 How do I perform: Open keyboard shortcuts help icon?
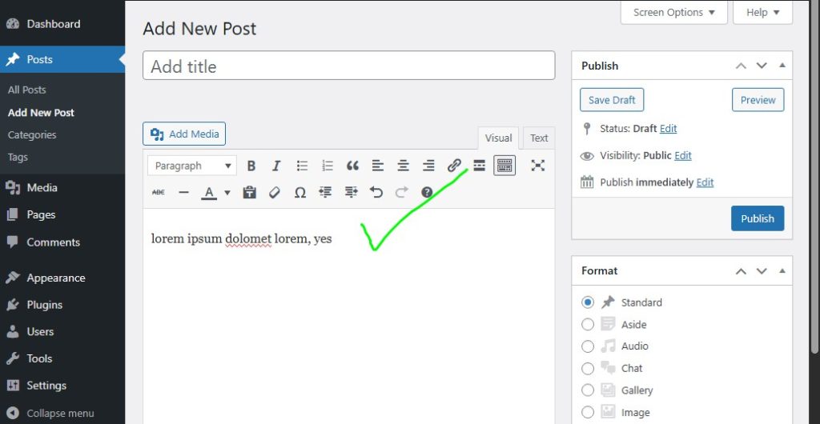[427, 193]
